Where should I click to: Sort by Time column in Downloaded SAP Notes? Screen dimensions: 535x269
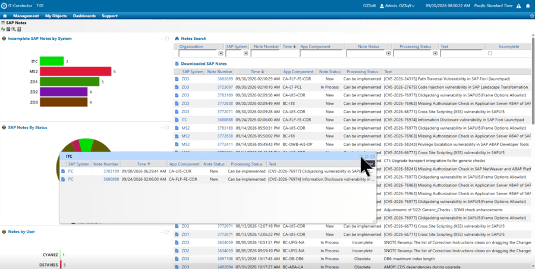tap(257, 72)
